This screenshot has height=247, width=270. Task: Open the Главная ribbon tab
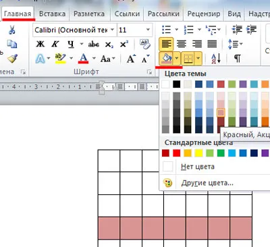click(18, 13)
